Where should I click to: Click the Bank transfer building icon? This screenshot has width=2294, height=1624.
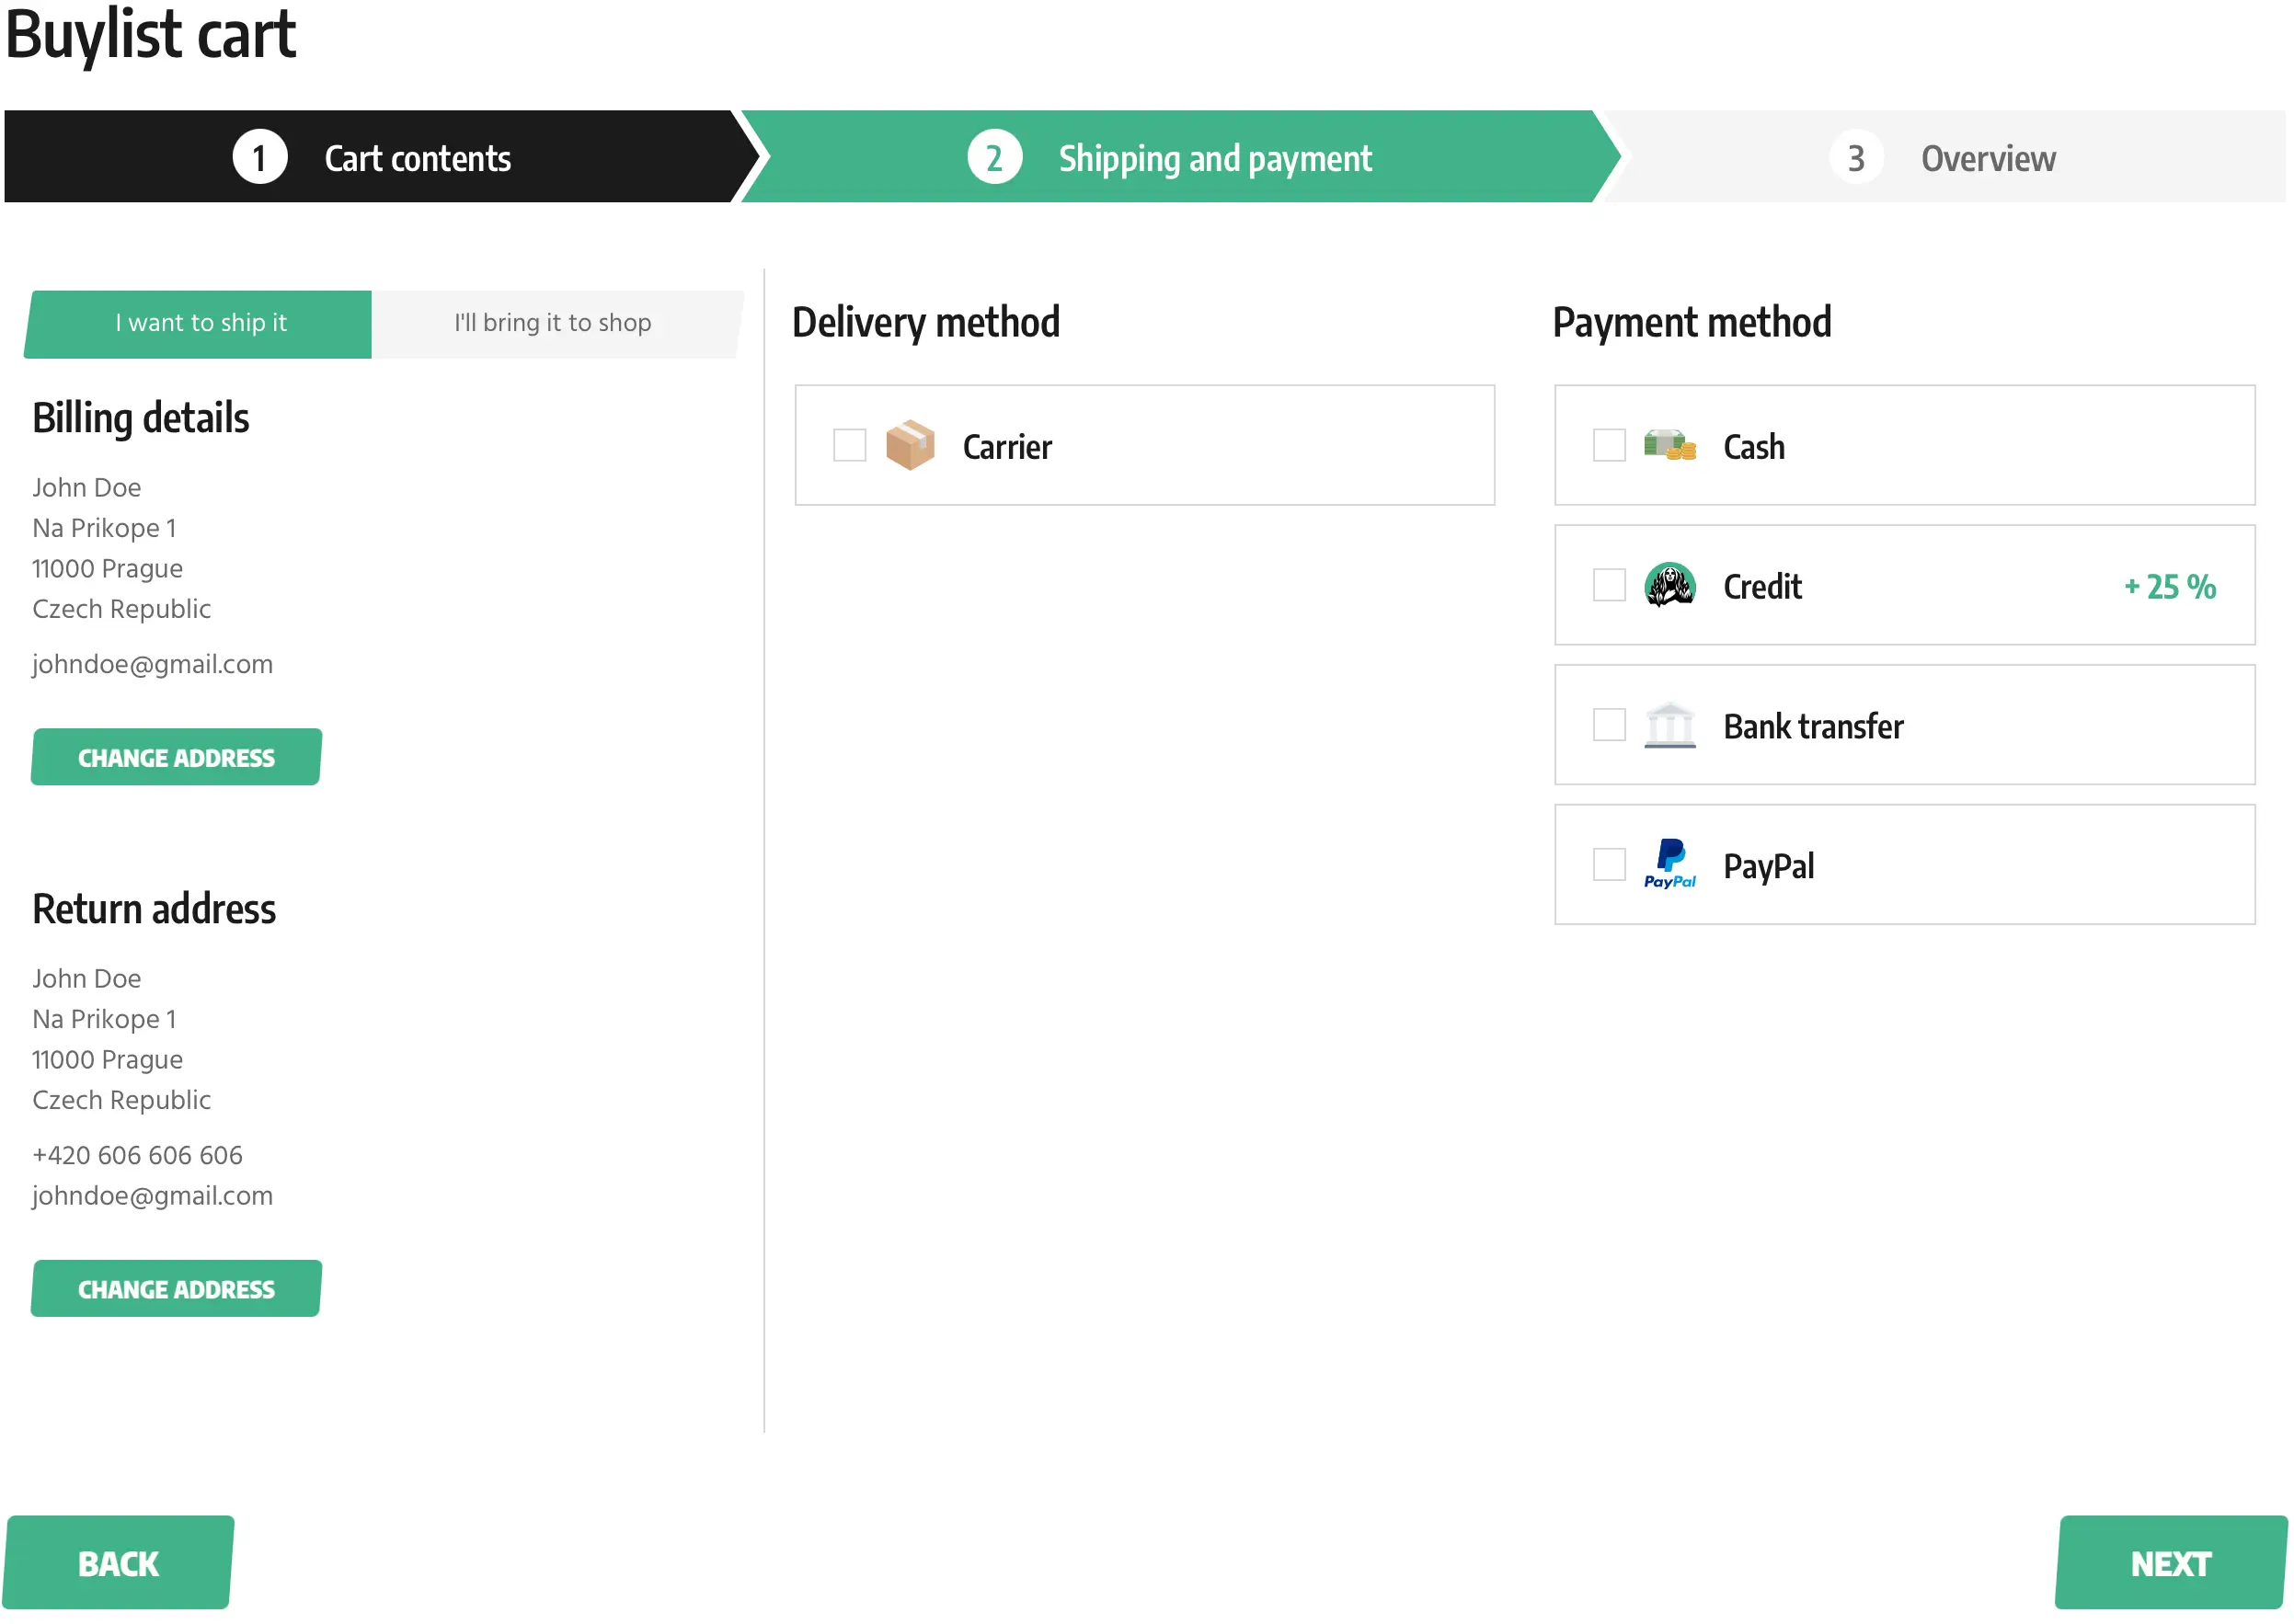pyautogui.click(x=1670, y=726)
